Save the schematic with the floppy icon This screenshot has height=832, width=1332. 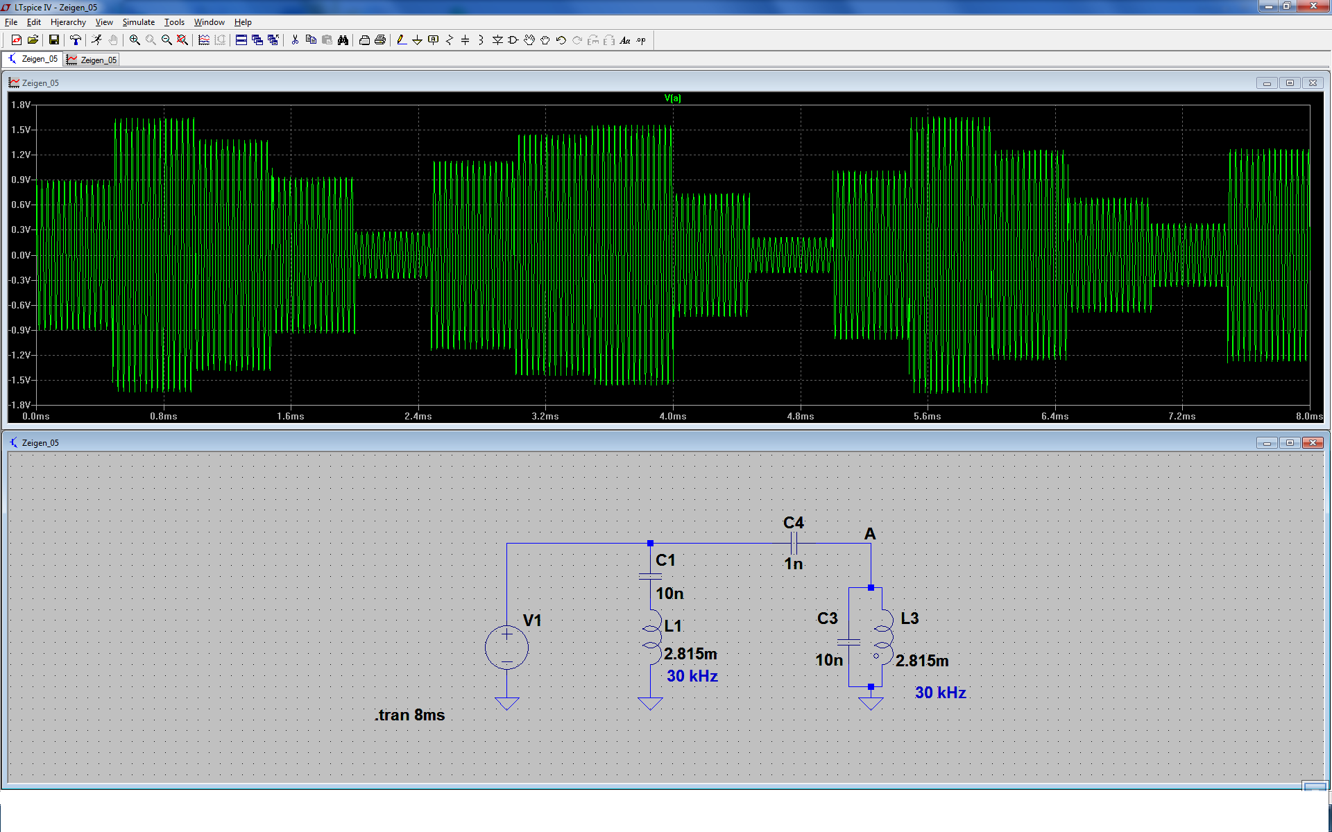pyautogui.click(x=53, y=40)
